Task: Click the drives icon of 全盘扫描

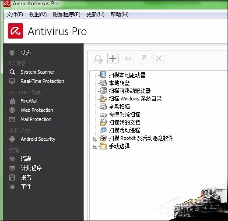Action: pos(103,107)
